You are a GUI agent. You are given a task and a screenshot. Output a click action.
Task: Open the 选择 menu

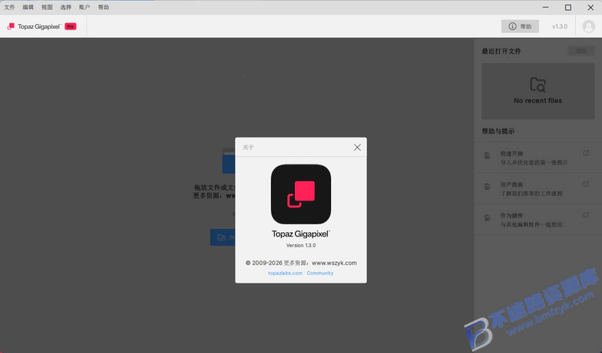pos(66,7)
